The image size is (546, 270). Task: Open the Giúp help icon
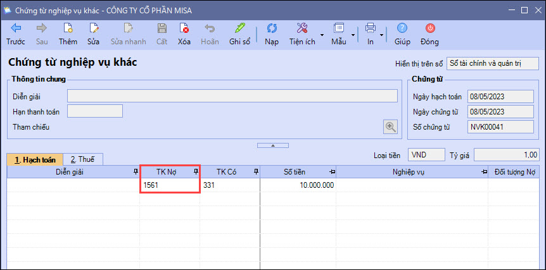click(402, 28)
